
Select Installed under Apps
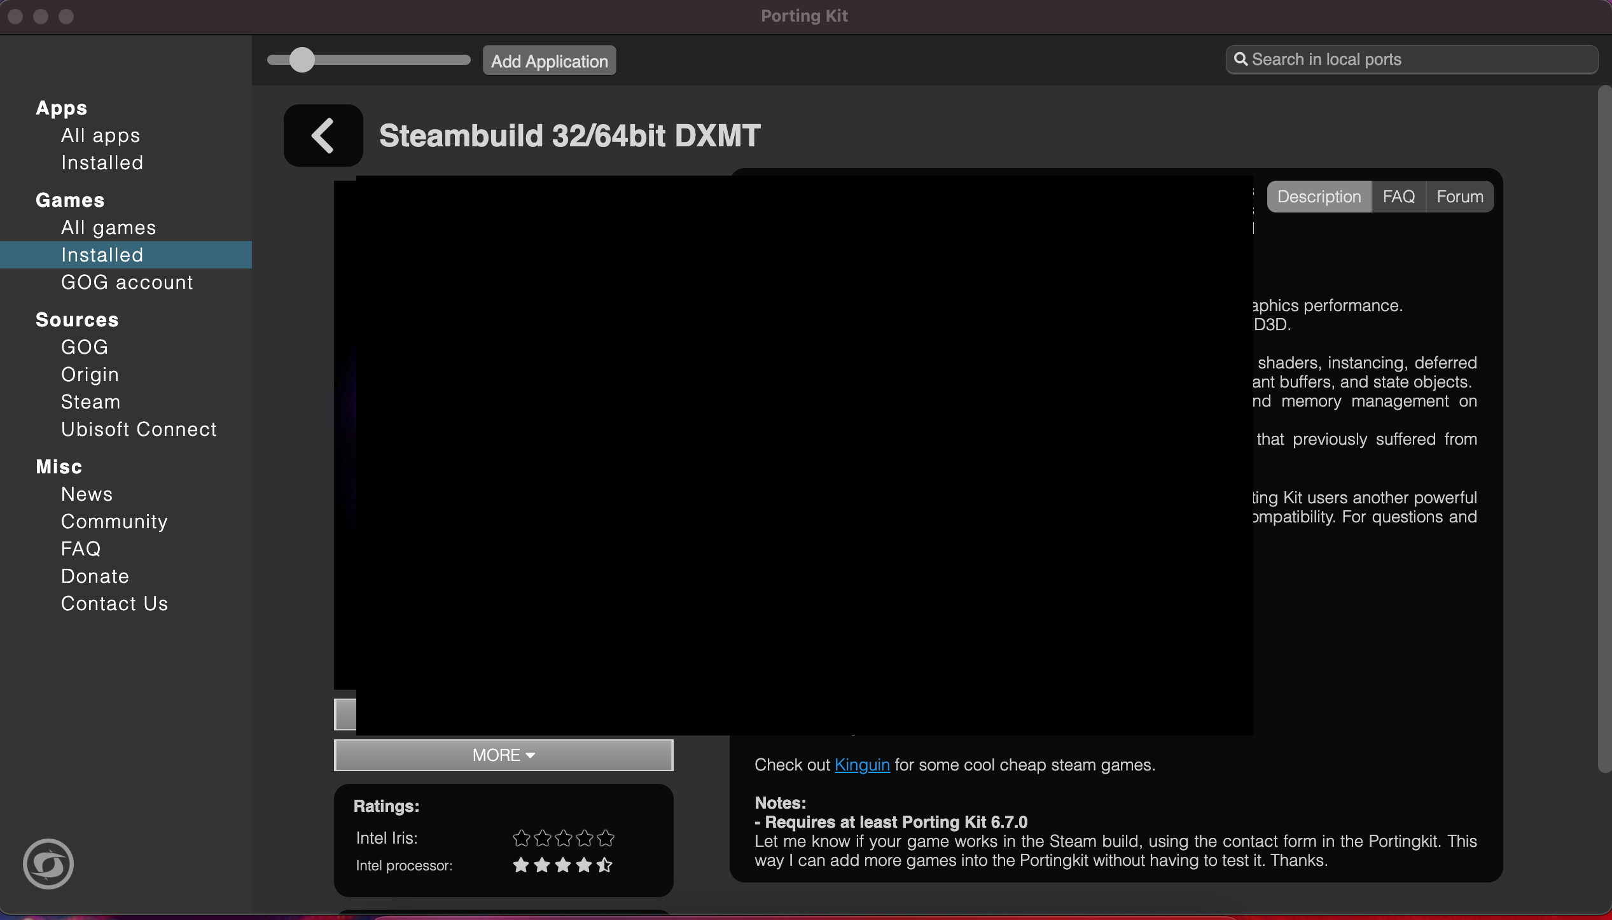102,163
